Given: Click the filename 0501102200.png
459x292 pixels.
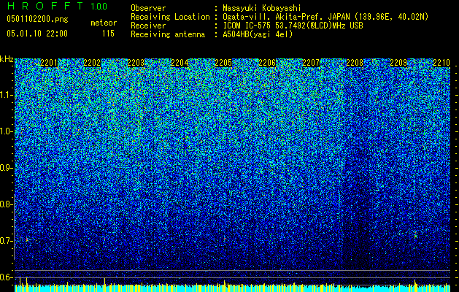Looking at the screenshot, I should (37, 20).
